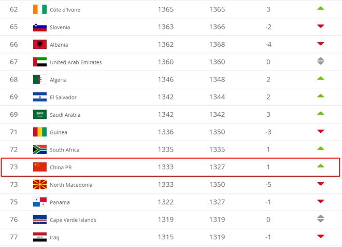Screen dimensions: 342x247
Task: Click the Côte d'Ivoire flag icon
Action: 40,9
